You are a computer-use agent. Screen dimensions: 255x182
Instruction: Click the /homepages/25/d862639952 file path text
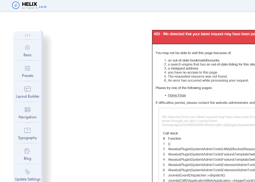208,125
